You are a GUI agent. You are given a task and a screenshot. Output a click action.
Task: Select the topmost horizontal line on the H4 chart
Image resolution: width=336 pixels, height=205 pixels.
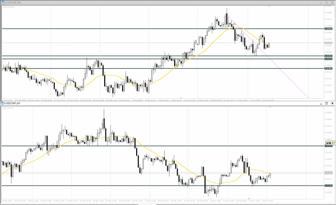163,28
